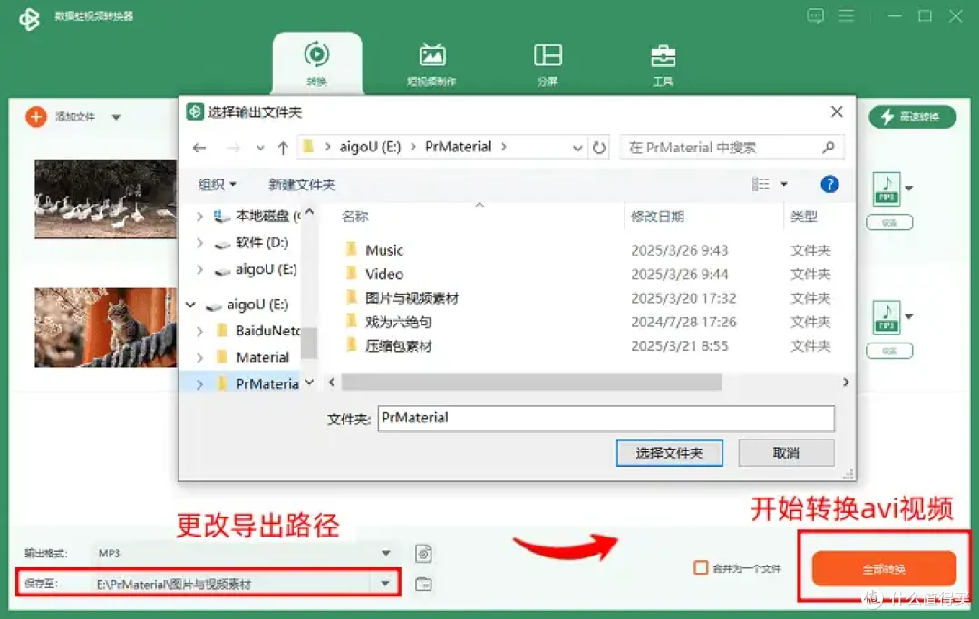Select the 压缩包素材 folder
The image size is (979, 619).
[x=398, y=345]
